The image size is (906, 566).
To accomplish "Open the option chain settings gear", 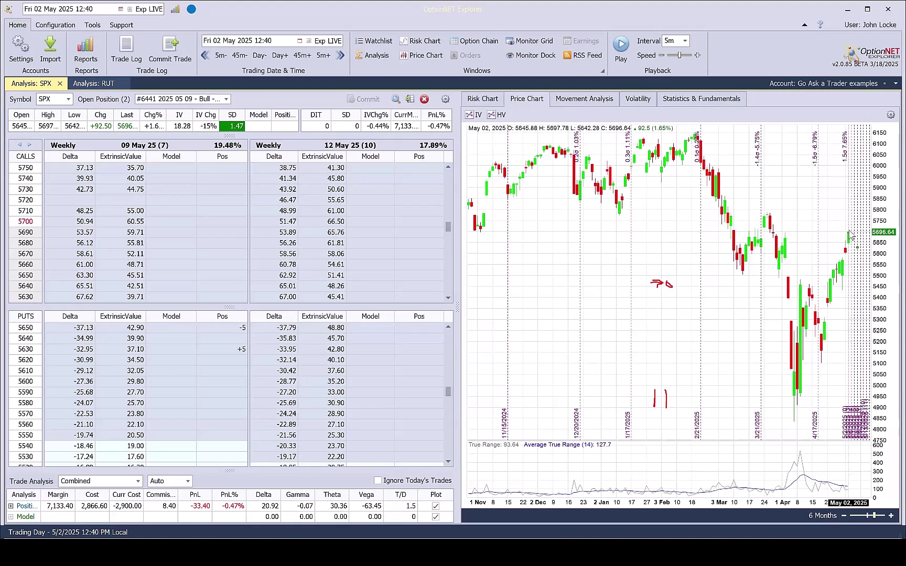I will [445, 99].
